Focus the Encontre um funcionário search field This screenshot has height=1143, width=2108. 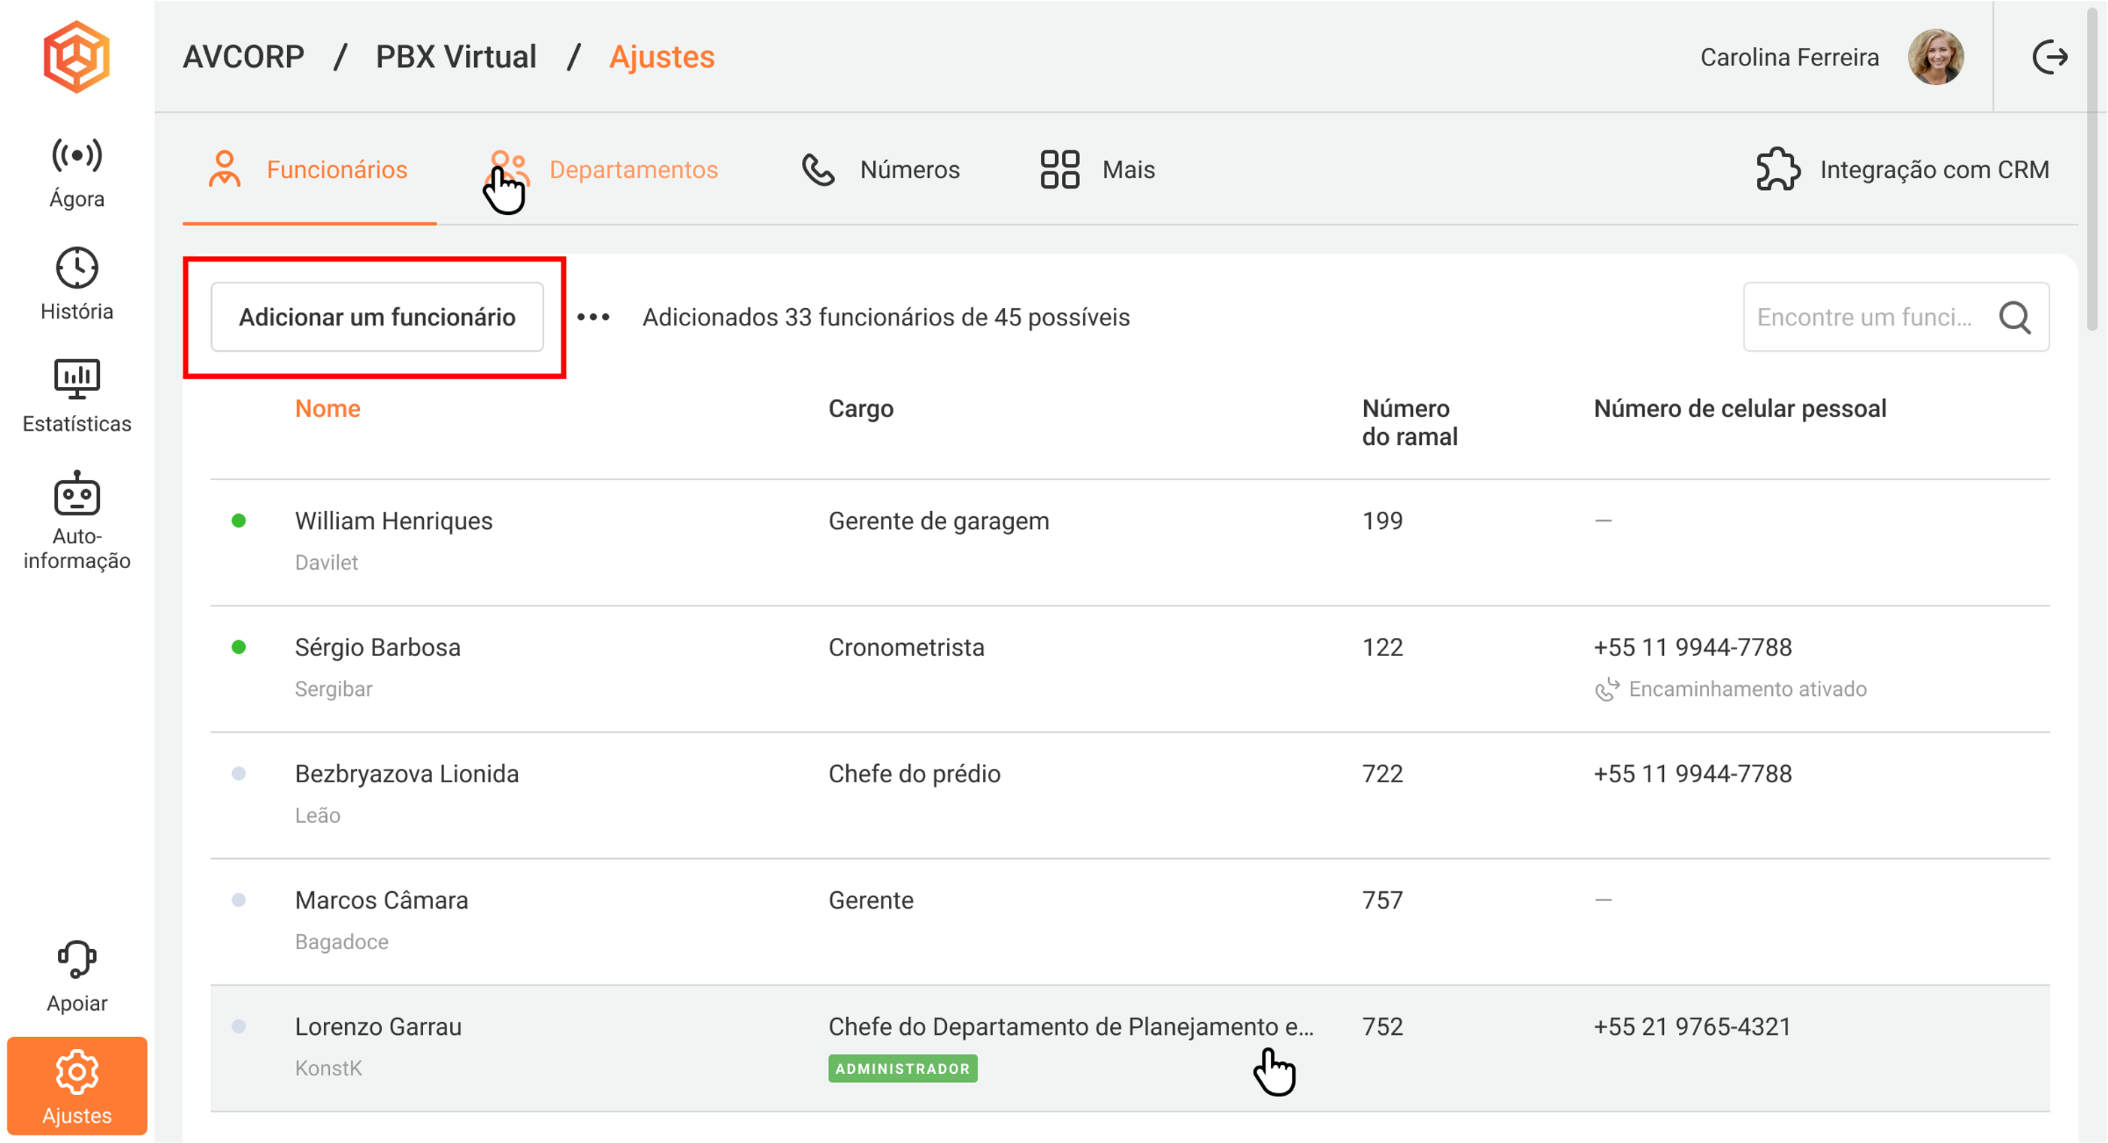pos(1895,317)
